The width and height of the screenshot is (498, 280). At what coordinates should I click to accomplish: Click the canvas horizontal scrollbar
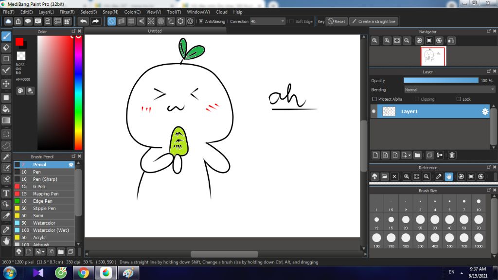coord(224,254)
